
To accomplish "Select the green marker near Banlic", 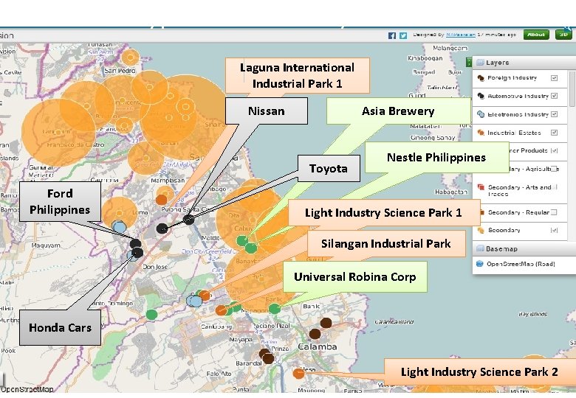I will point(275,309).
